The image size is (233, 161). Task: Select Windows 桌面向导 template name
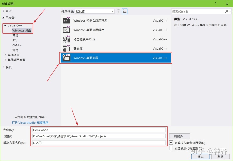86,58
